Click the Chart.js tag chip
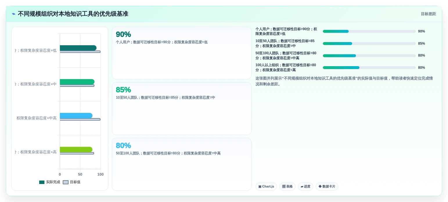 pyautogui.click(x=266, y=187)
